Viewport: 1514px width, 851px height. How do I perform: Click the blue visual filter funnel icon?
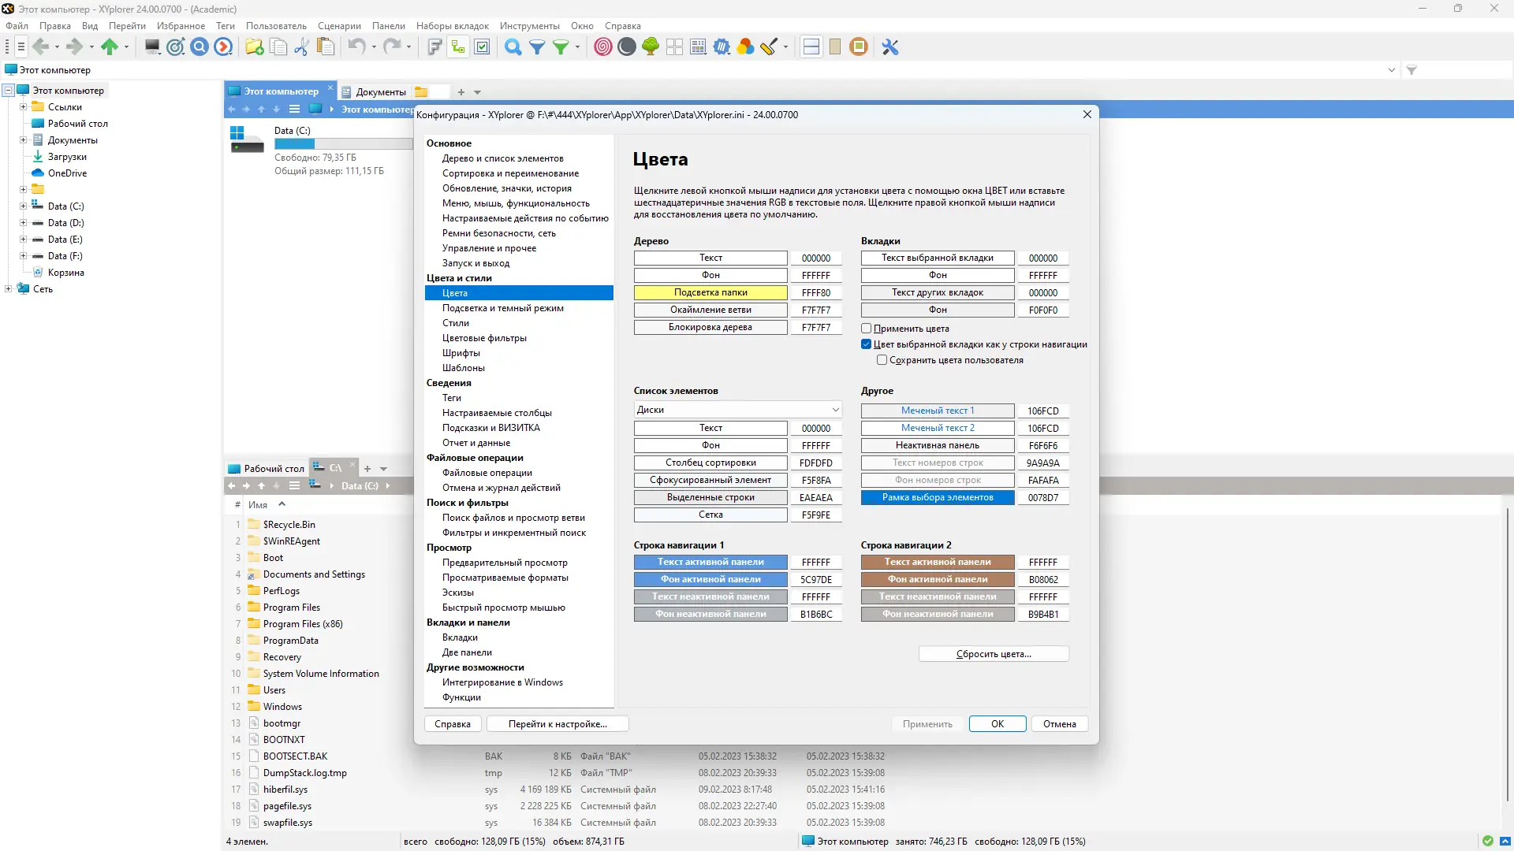(537, 47)
